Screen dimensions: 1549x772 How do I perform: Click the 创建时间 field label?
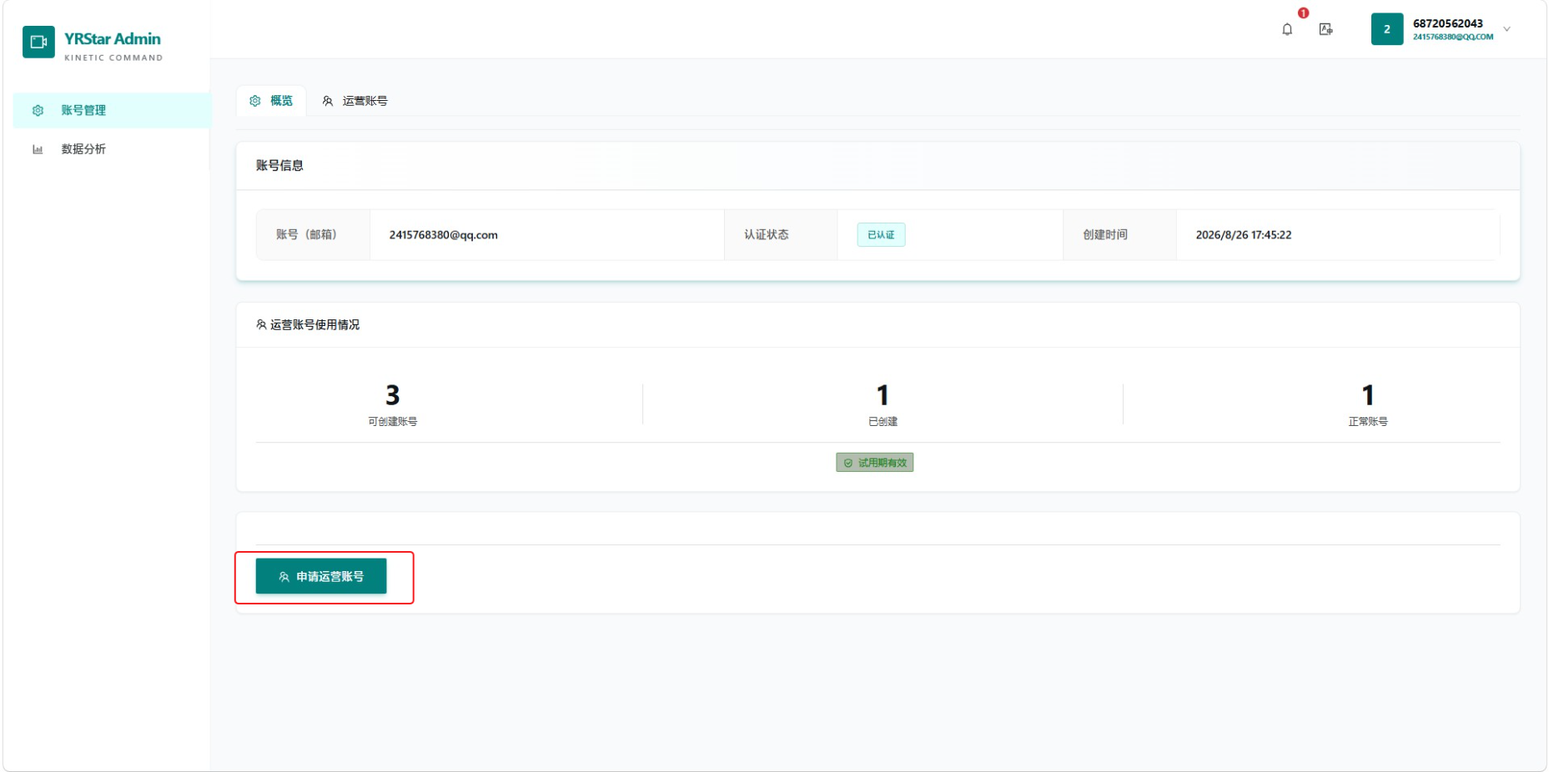(1105, 235)
